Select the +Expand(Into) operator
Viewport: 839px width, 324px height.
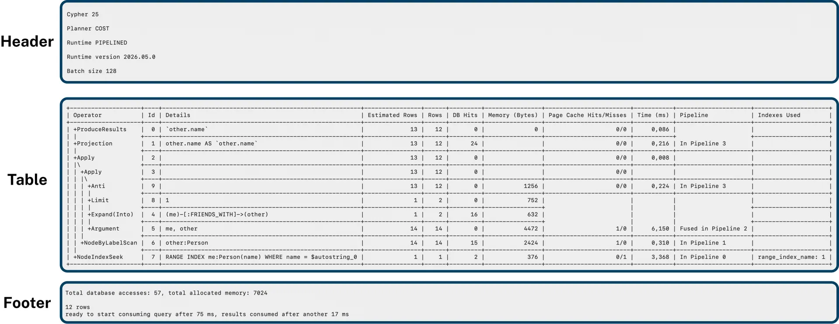(110, 214)
